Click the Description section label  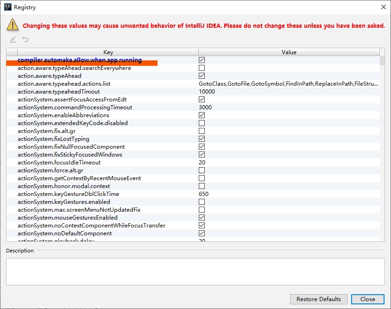pyautogui.click(x=20, y=251)
